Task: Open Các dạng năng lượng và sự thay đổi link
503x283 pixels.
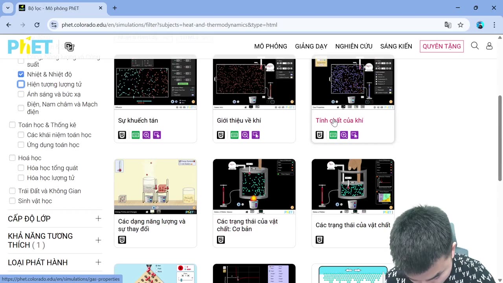Action: (152, 225)
